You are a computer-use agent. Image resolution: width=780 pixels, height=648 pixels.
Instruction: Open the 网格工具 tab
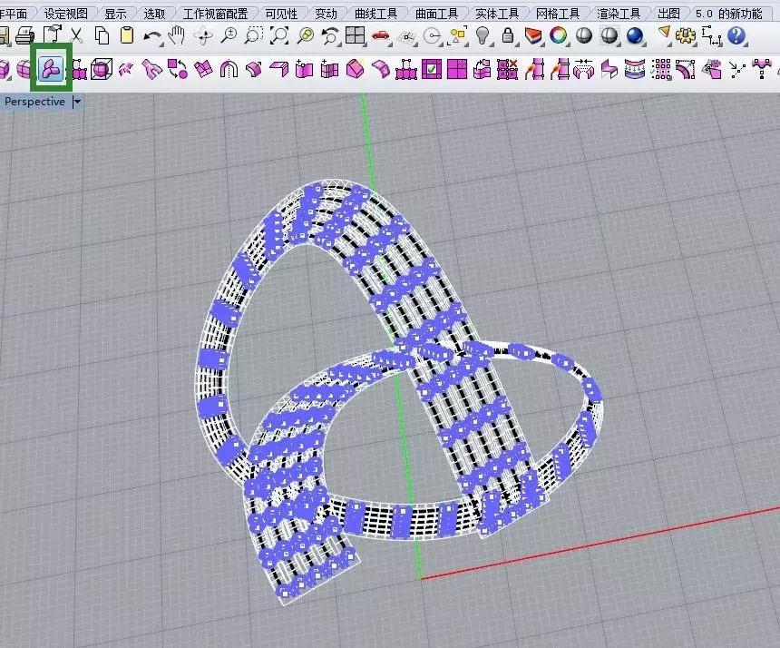pyautogui.click(x=558, y=14)
